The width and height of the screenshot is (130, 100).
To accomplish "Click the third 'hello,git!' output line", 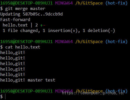I will pos(12,64).
